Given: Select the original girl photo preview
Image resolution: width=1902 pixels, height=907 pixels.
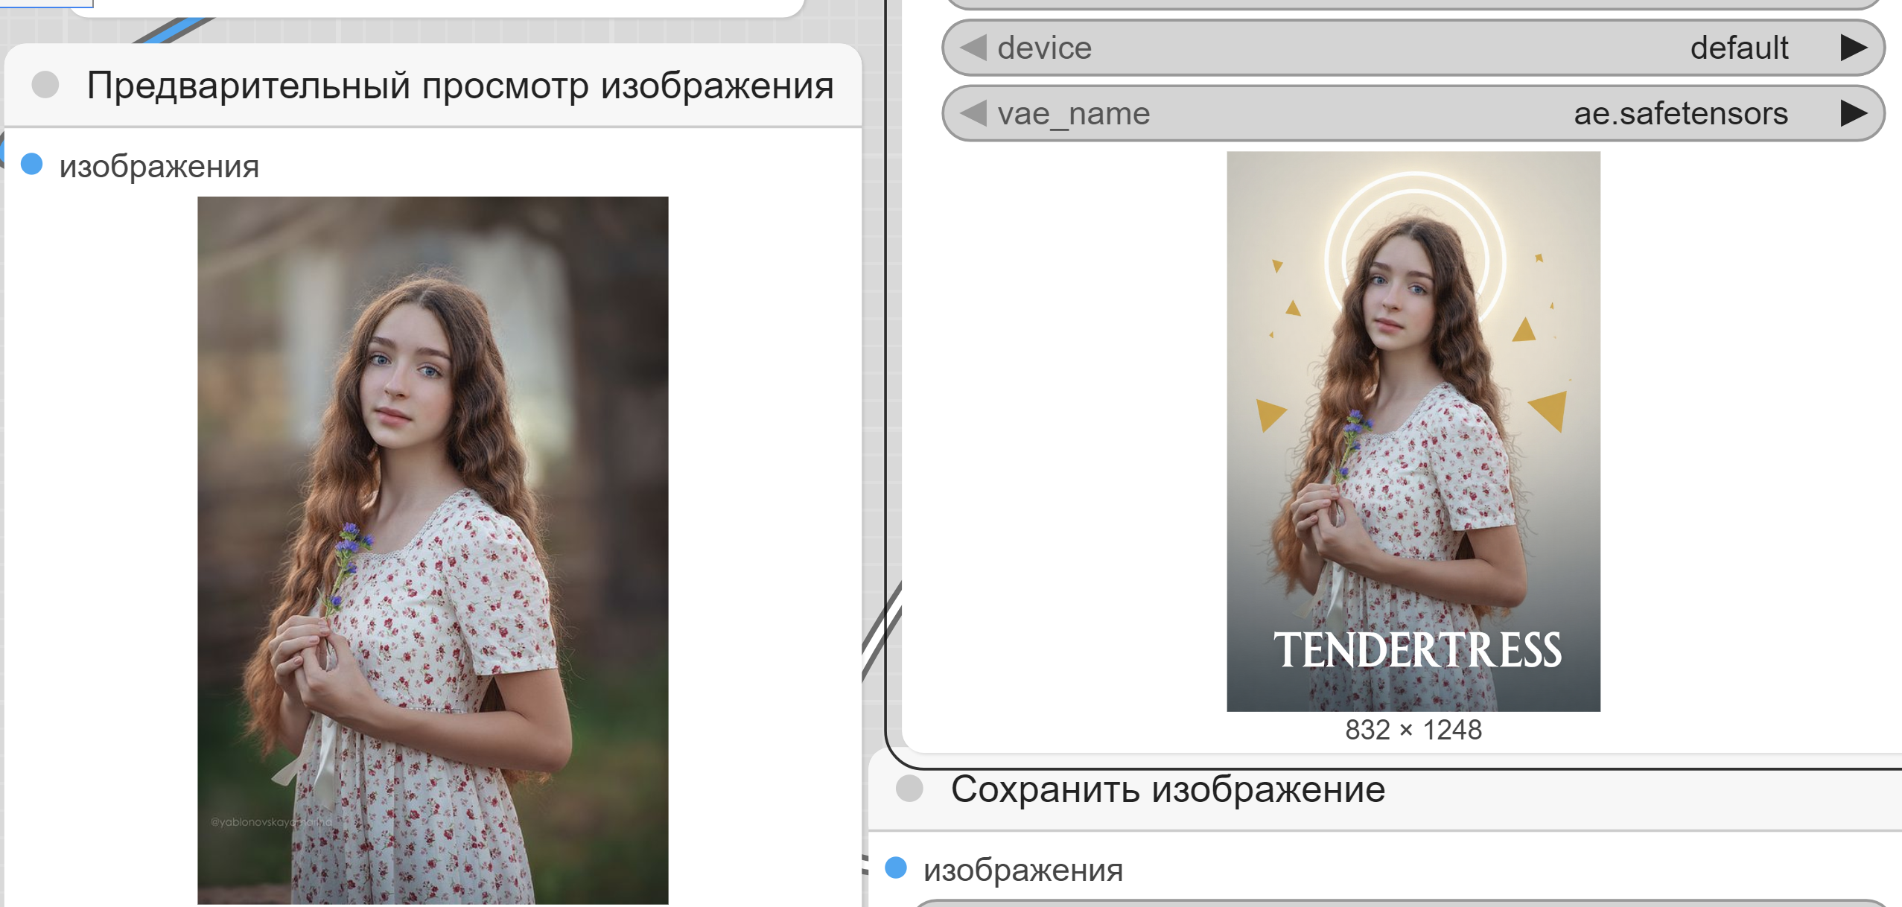Looking at the screenshot, I should coord(433,550).
